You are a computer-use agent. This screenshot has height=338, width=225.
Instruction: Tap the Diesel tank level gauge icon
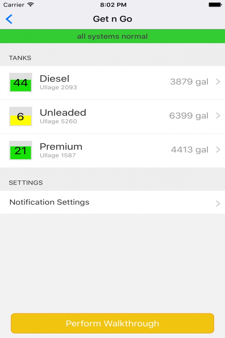coord(20,82)
